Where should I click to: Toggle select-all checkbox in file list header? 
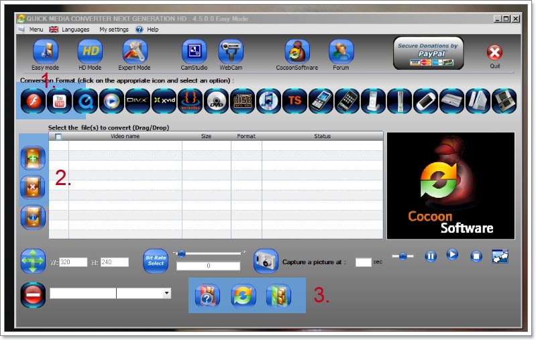pos(58,137)
